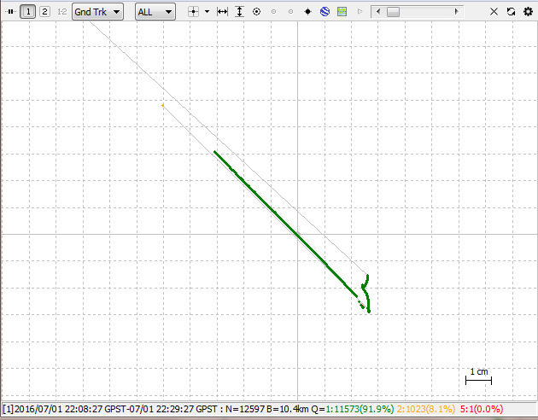Toggle the solution 2 button
Screen dimensions: 538x420
coord(44,12)
